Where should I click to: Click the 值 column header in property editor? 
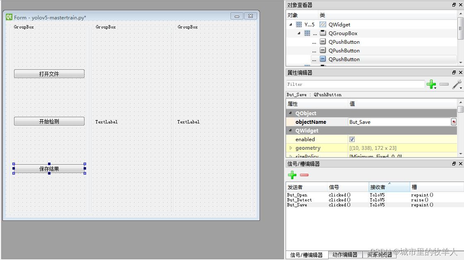pyautogui.click(x=402, y=104)
